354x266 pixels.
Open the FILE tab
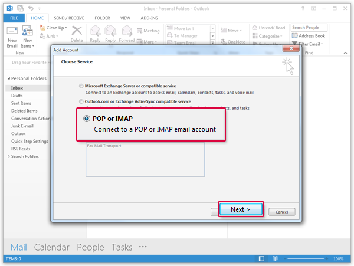[x=12, y=18]
